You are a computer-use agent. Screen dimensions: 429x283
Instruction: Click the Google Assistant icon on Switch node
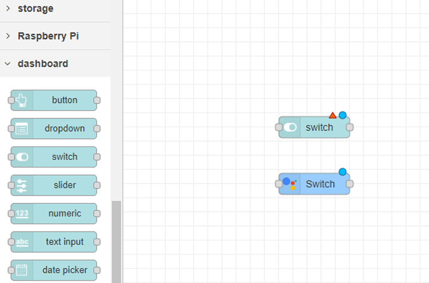[x=289, y=184]
